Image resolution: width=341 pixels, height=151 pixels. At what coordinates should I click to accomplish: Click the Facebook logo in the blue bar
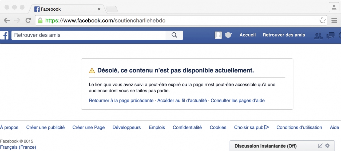[4, 35]
